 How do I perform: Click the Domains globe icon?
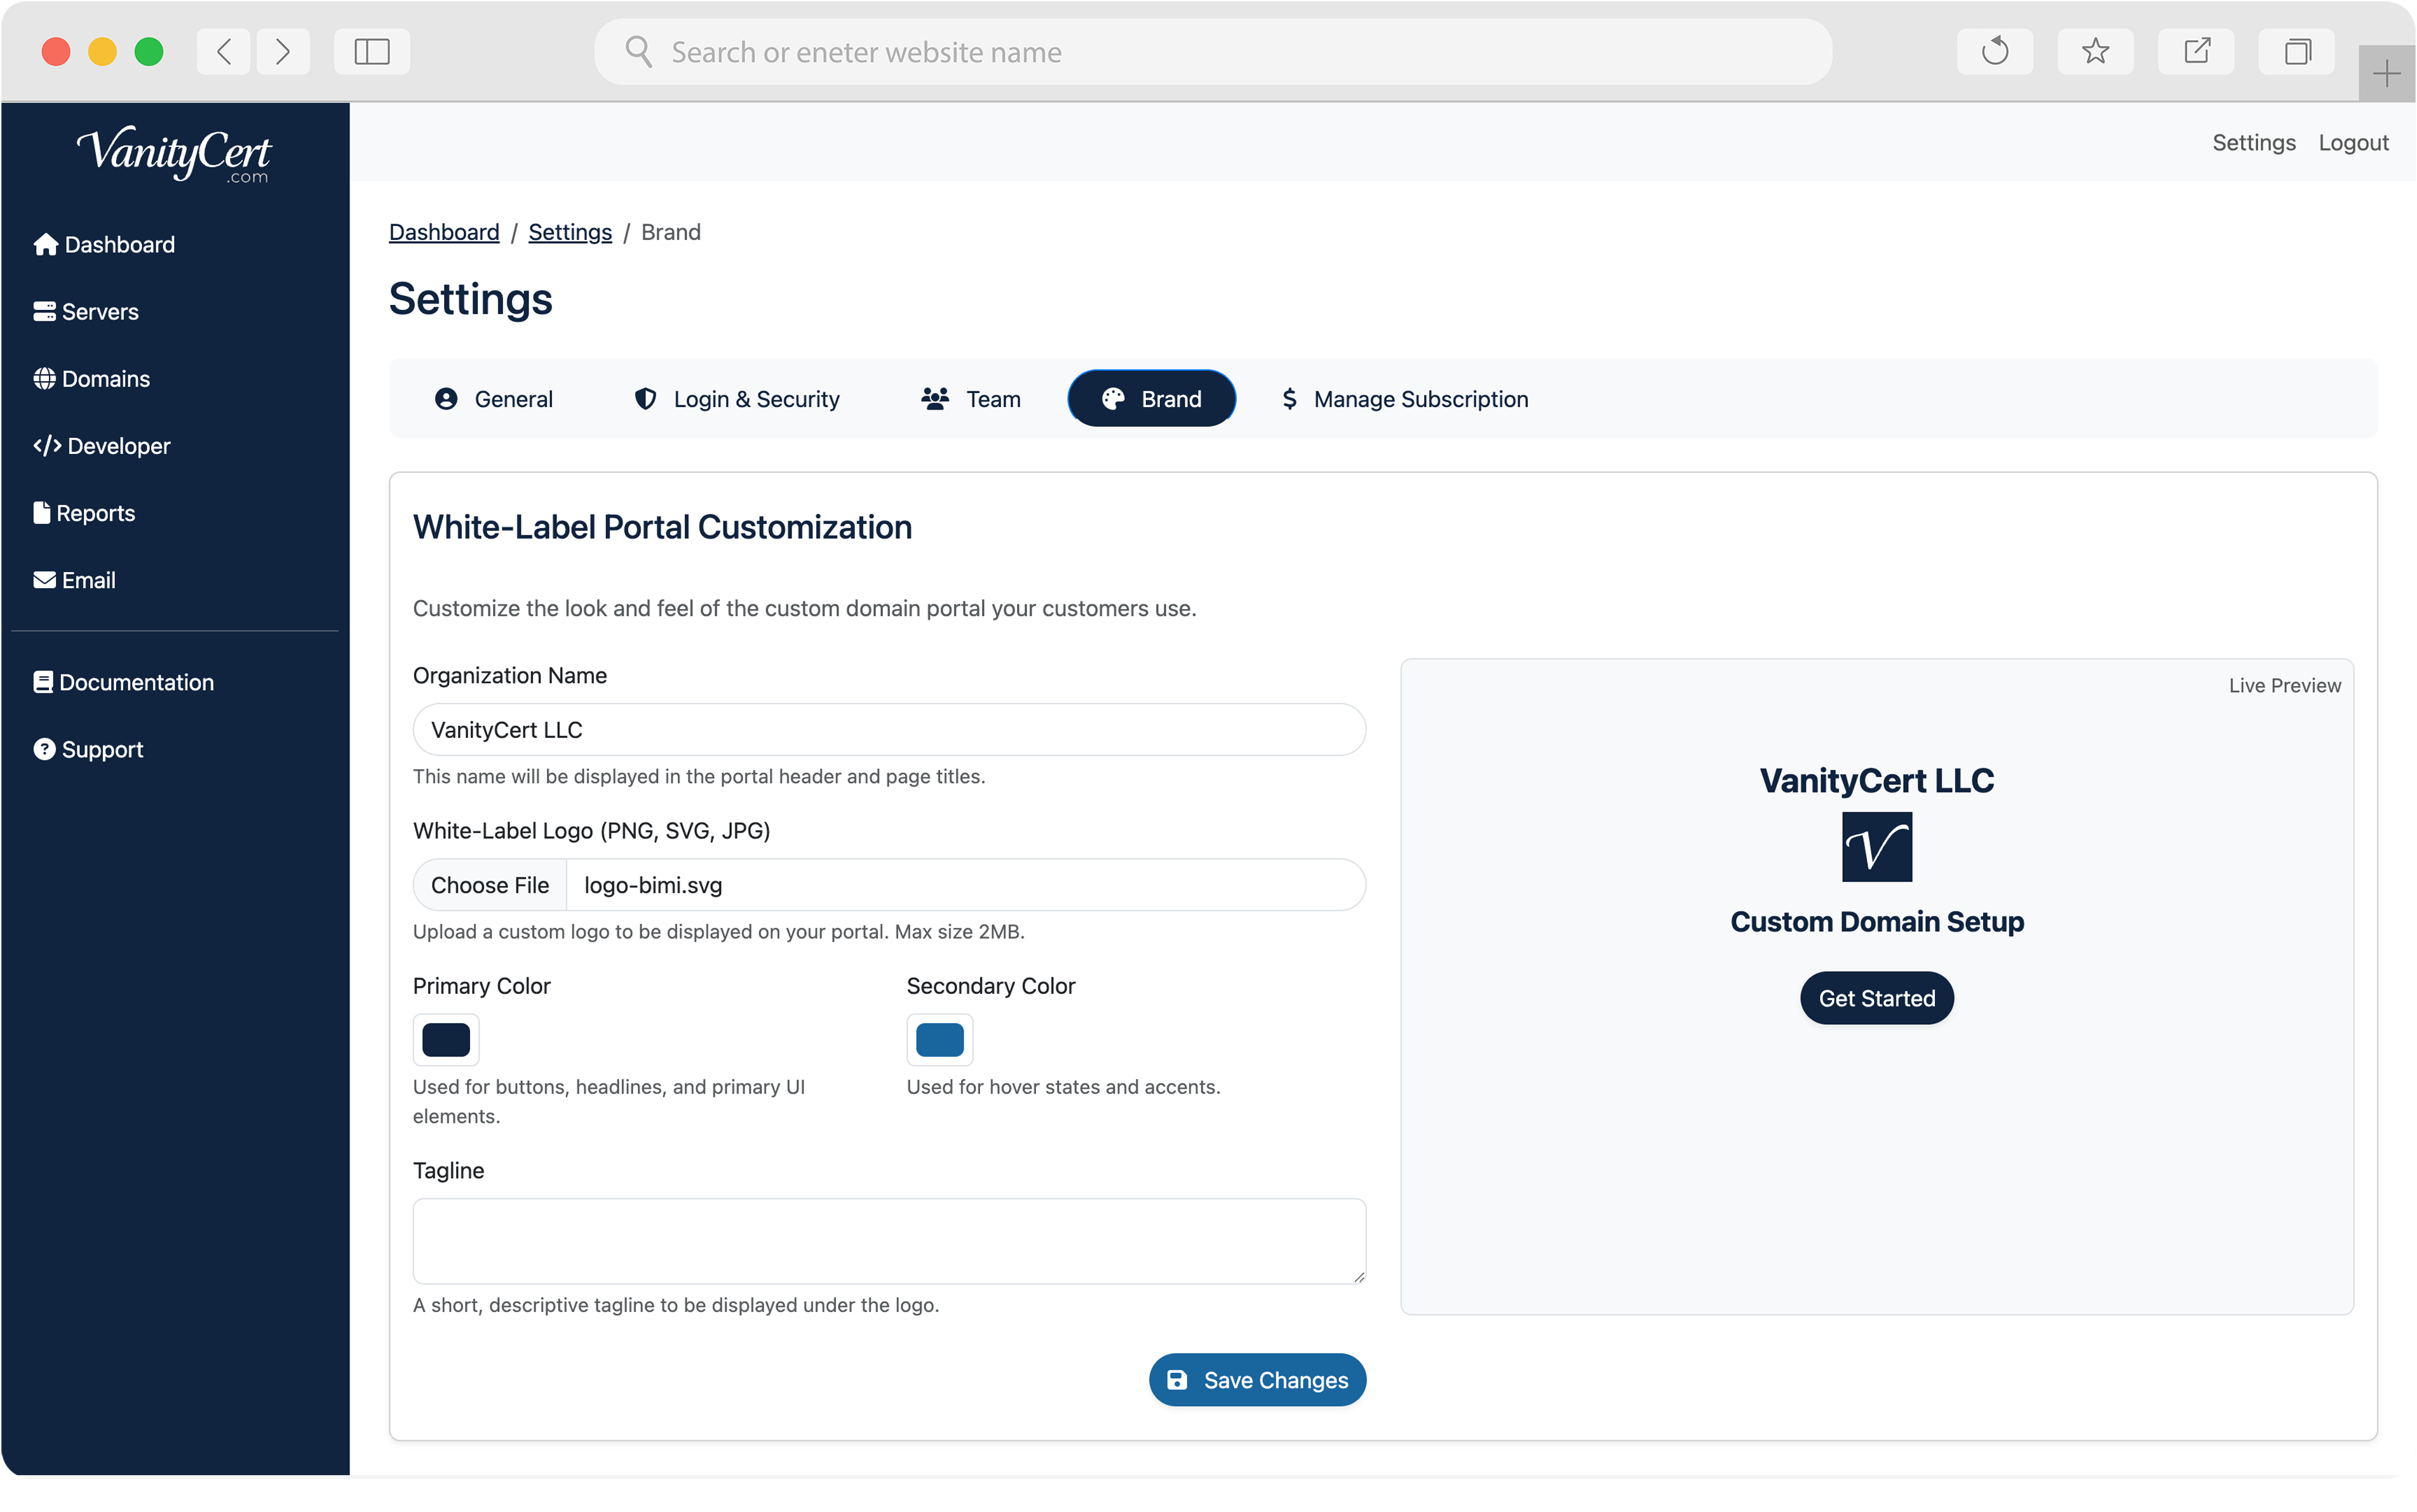[x=44, y=379]
